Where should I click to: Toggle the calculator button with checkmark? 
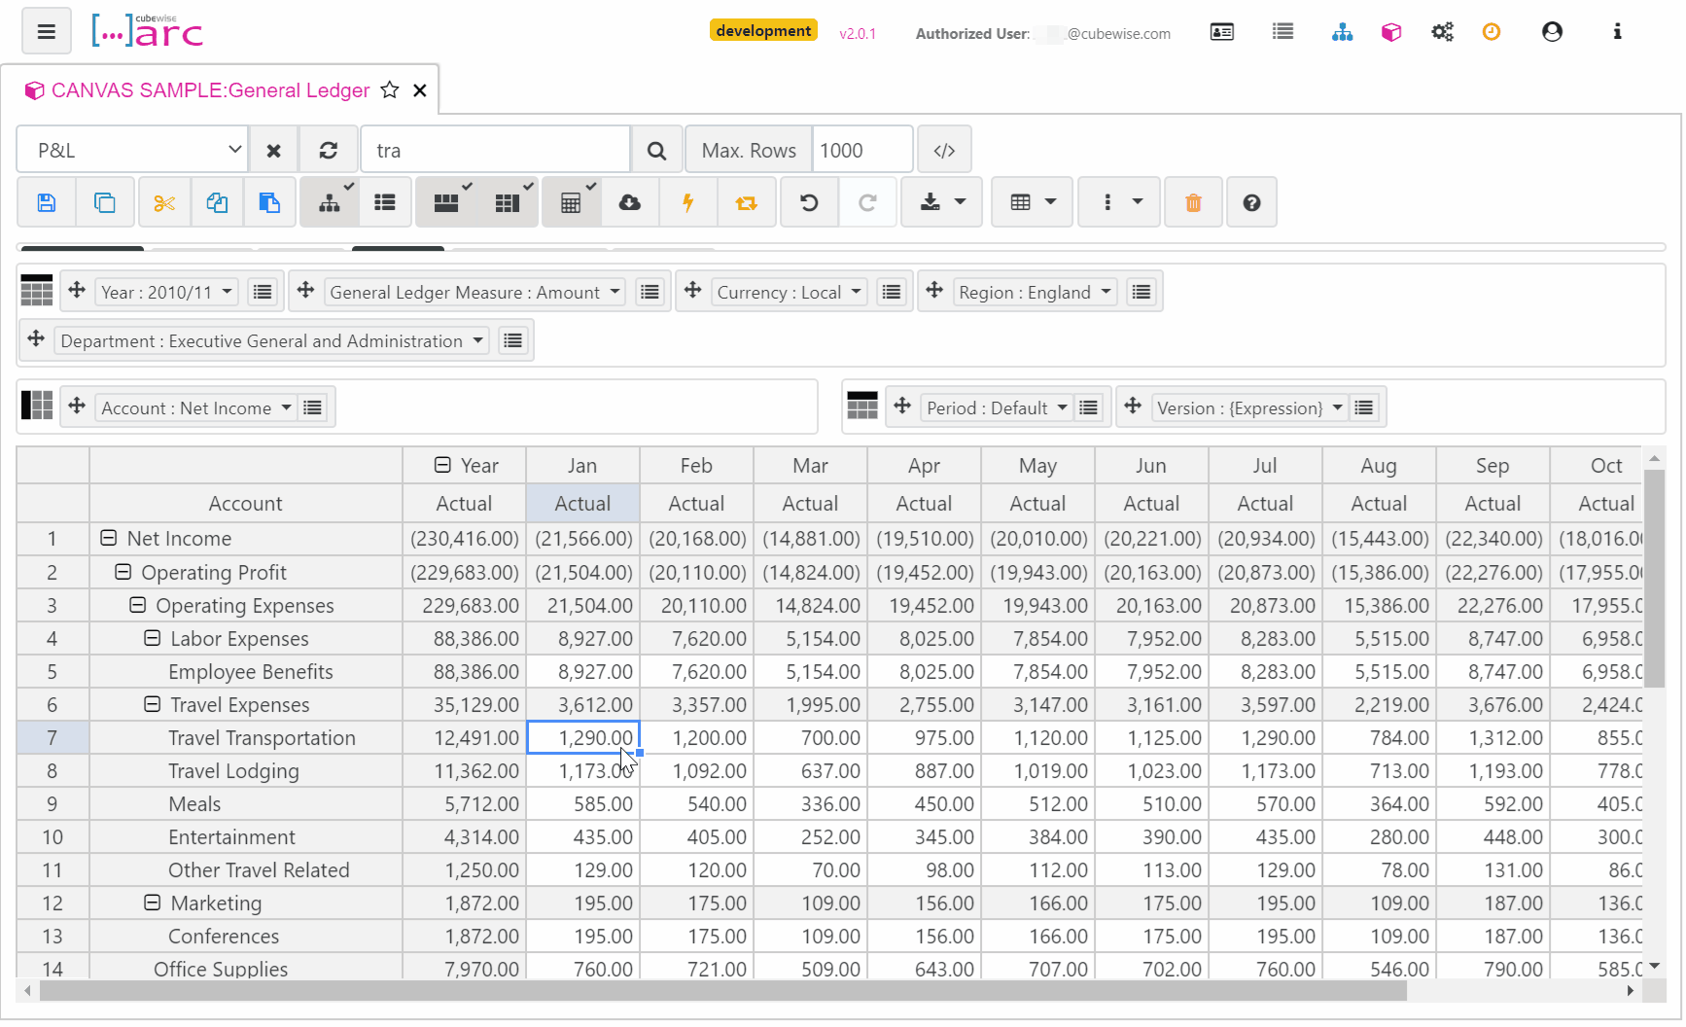(x=572, y=202)
